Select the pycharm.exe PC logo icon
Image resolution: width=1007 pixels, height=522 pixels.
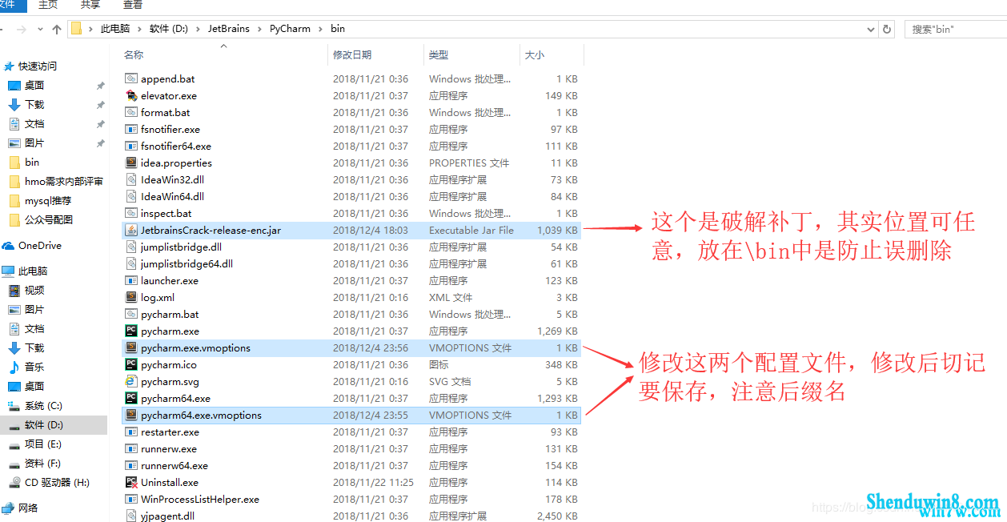click(x=131, y=331)
